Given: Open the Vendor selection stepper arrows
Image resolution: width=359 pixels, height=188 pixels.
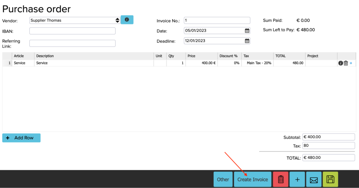Looking at the screenshot, I should (x=117, y=20).
